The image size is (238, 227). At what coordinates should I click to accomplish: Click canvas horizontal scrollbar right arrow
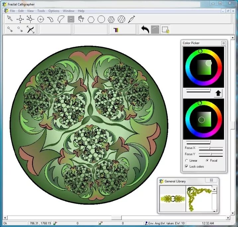point(228,218)
